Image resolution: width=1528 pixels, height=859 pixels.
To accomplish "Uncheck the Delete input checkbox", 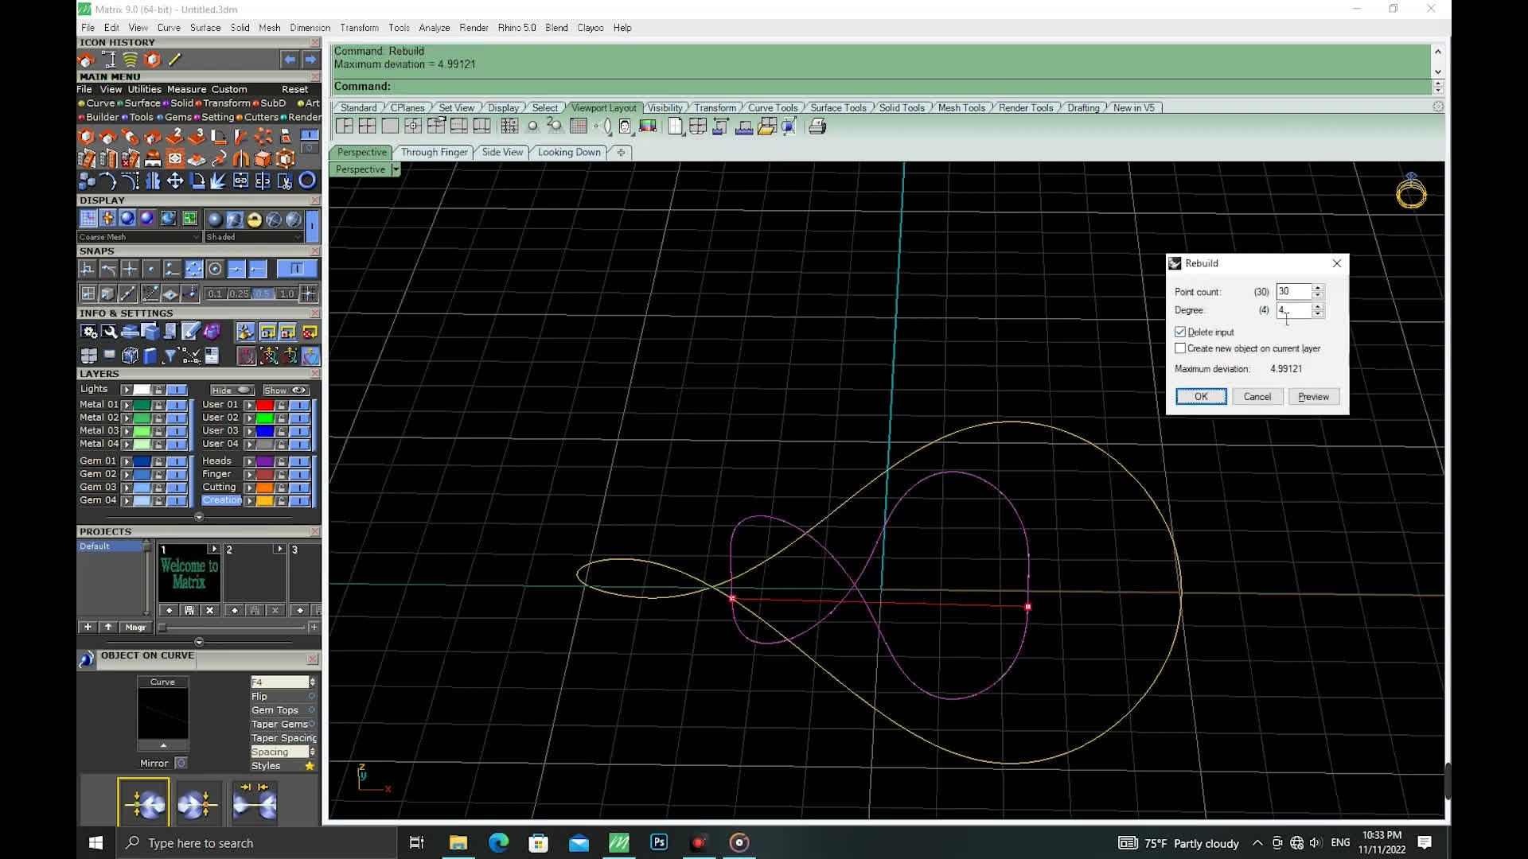I will tap(1180, 332).
